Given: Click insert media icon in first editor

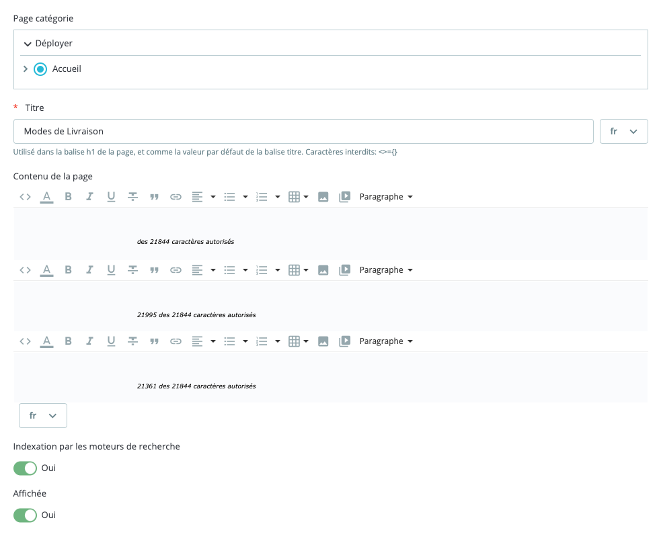Looking at the screenshot, I should point(345,197).
